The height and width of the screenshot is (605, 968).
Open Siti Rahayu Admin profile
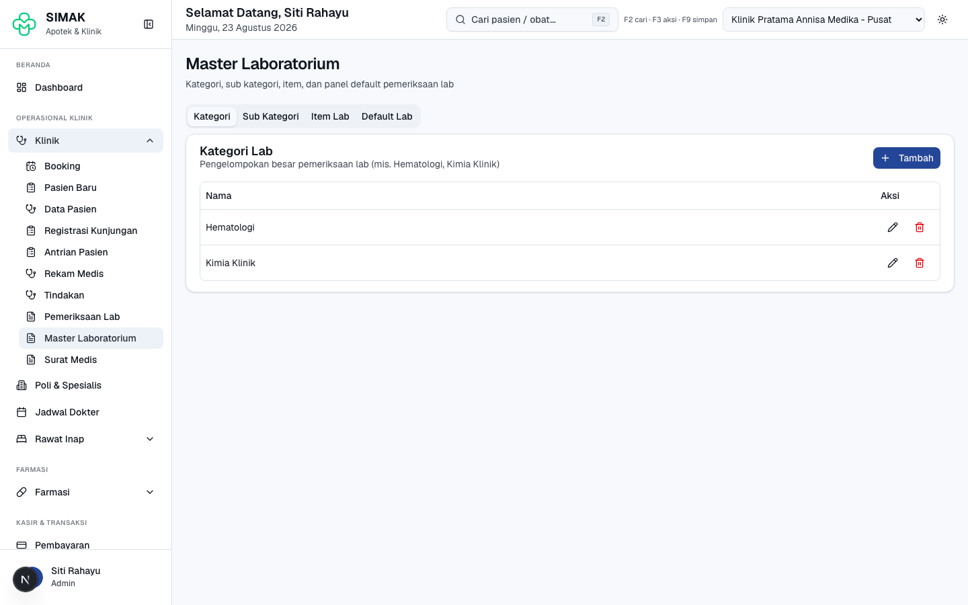[x=85, y=577]
